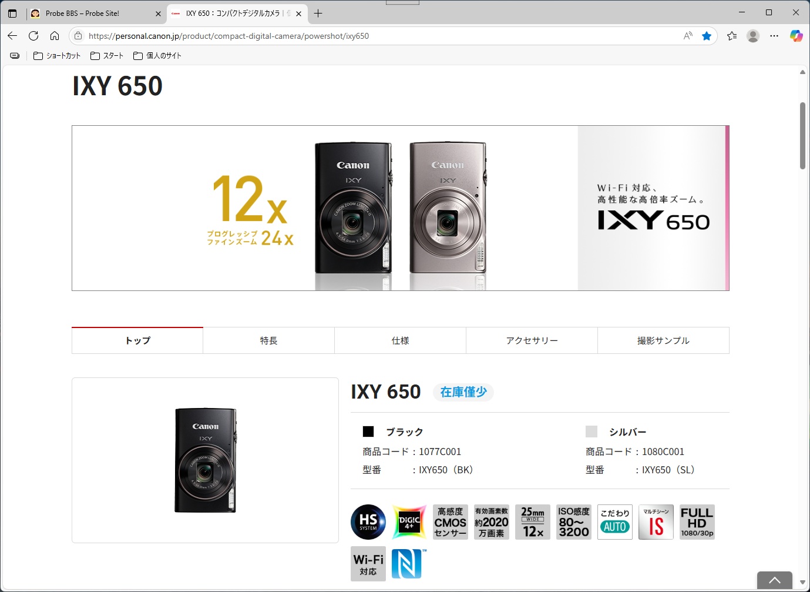This screenshot has width=810, height=592.
Task: Go back to the previous page
Action: click(12, 36)
